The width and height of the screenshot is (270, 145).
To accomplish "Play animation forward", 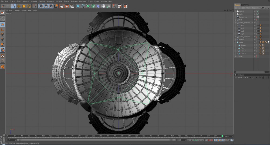I will tap(197, 140).
